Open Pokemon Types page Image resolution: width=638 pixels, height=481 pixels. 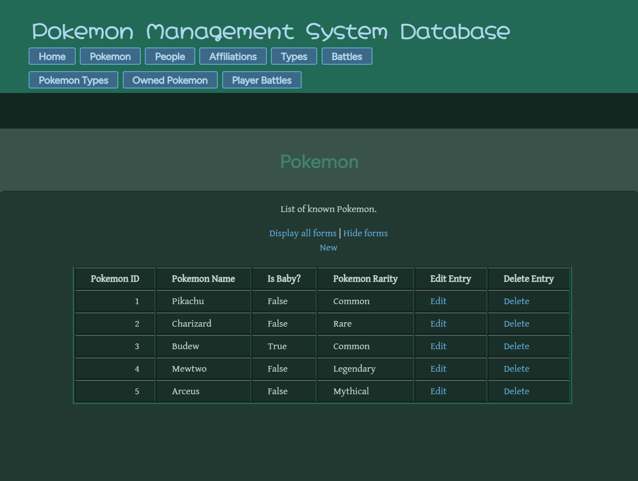[x=73, y=80]
